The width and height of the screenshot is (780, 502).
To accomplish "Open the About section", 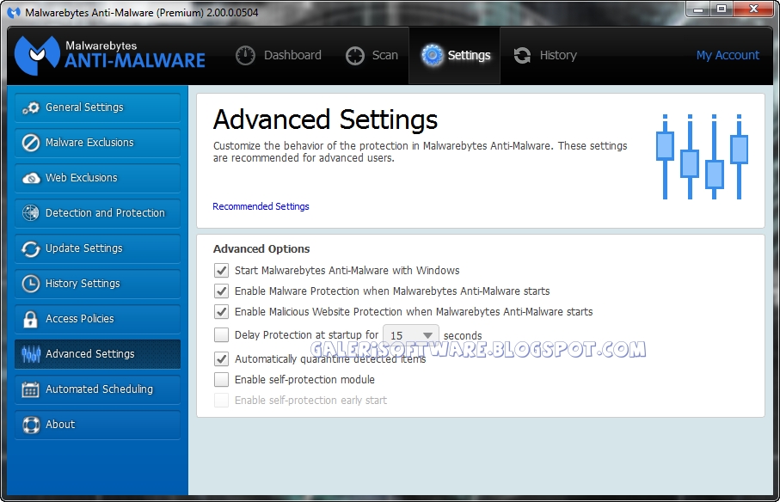I will tap(97, 425).
